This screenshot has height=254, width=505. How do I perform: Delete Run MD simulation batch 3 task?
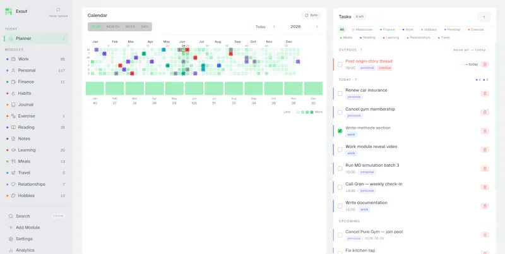tap(485, 168)
